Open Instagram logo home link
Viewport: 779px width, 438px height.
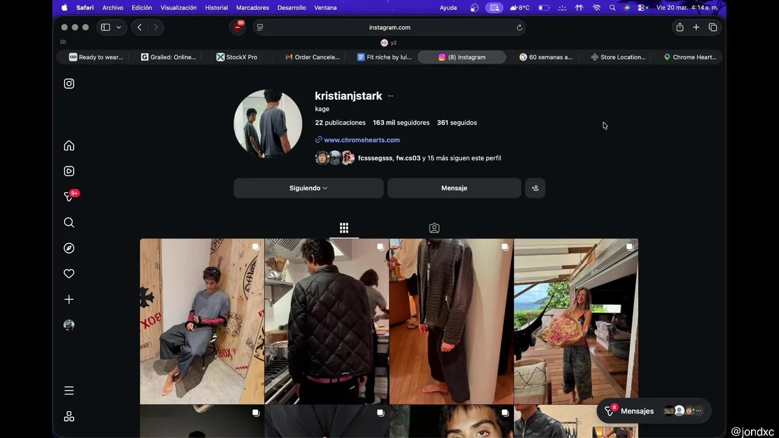point(69,84)
